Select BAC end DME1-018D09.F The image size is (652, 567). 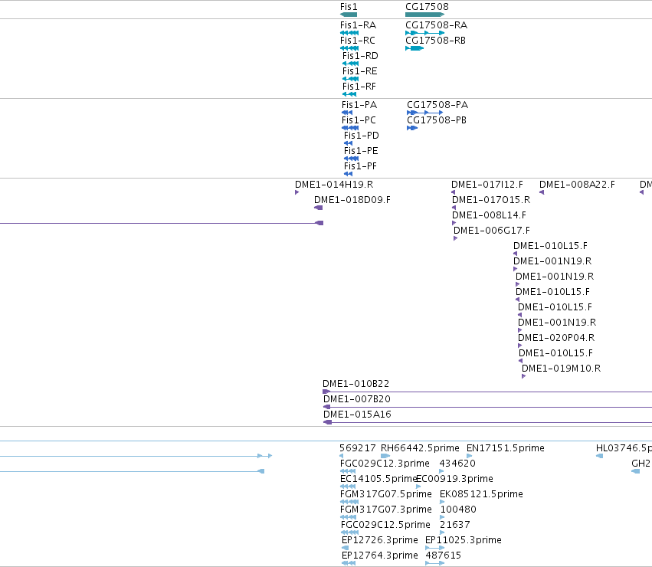coord(352,200)
